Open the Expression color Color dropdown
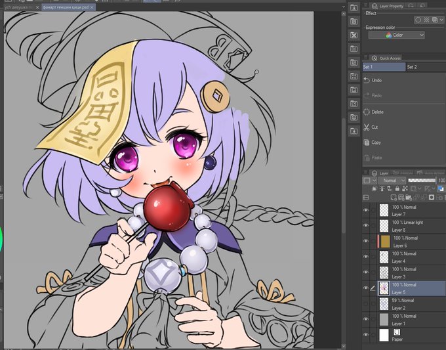This screenshot has width=446, height=350. click(397, 35)
